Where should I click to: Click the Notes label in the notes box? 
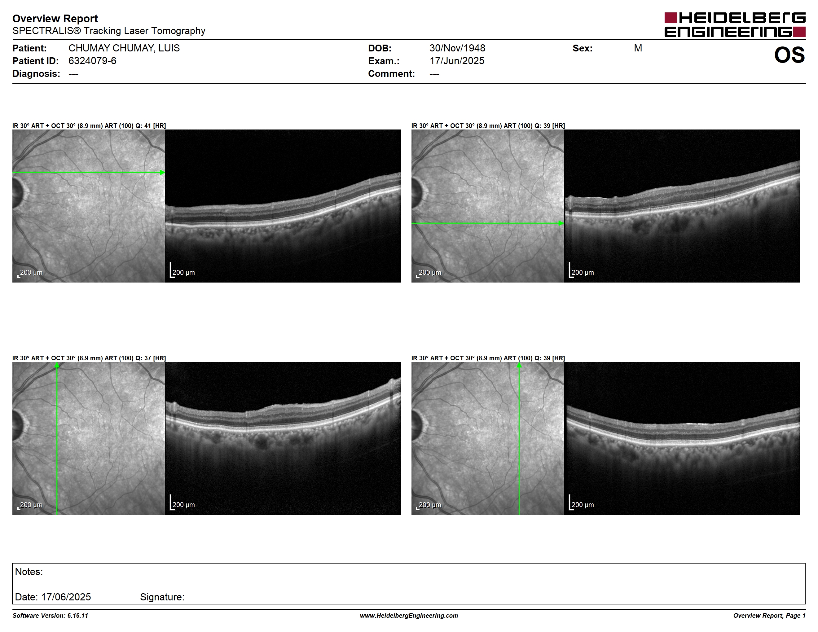(x=29, y=572)
